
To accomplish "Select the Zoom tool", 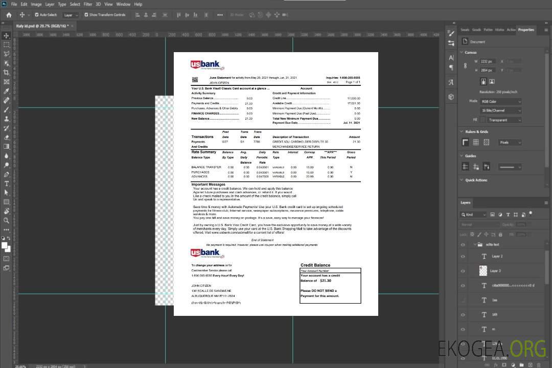I will (6, 220).
